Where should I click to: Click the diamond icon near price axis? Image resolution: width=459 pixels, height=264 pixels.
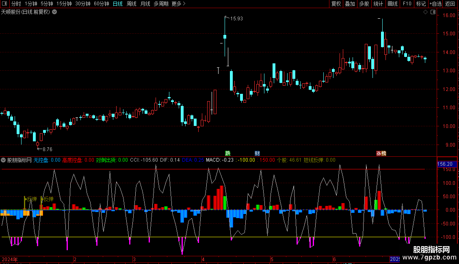point(425,12)
